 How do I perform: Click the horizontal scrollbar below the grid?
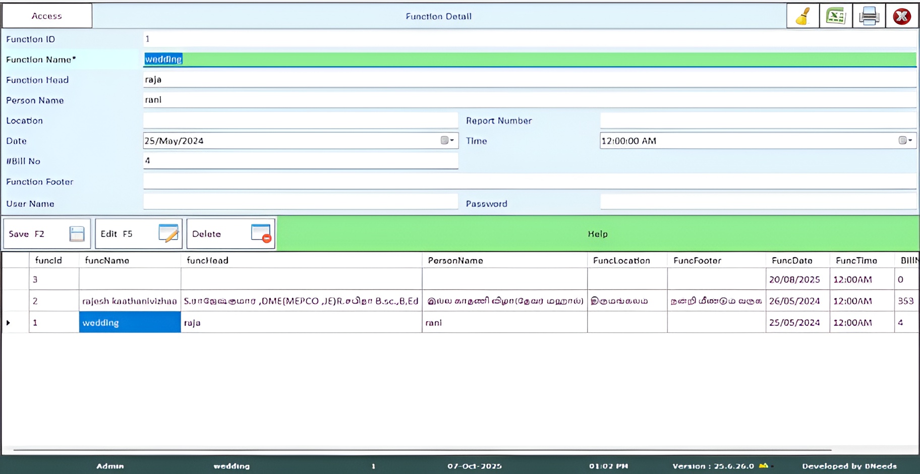click(422, 449)
